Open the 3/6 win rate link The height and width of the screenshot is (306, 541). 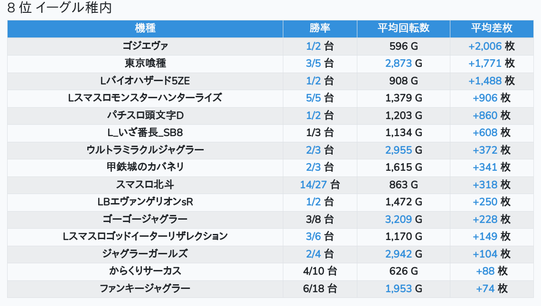click(314, 236)
